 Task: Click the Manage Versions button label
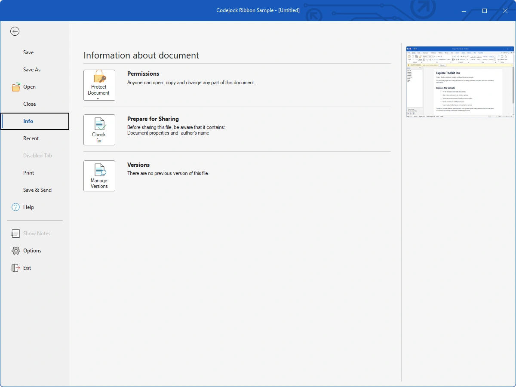tap(99, 184)
